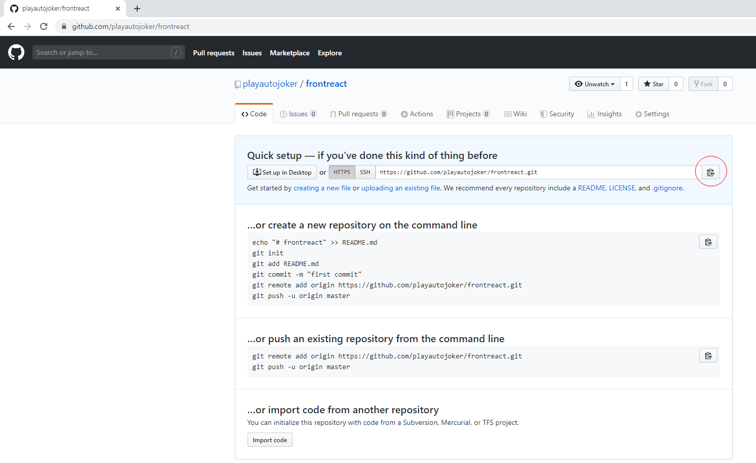This screenshot has height=463, width=756.
Task: Follow the creating a new file link
Action: (x=322, y=188)
